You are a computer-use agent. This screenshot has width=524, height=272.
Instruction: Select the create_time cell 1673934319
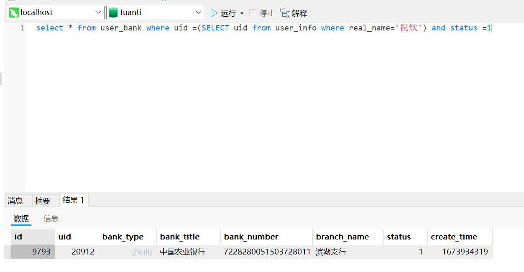tap(460, 252)
